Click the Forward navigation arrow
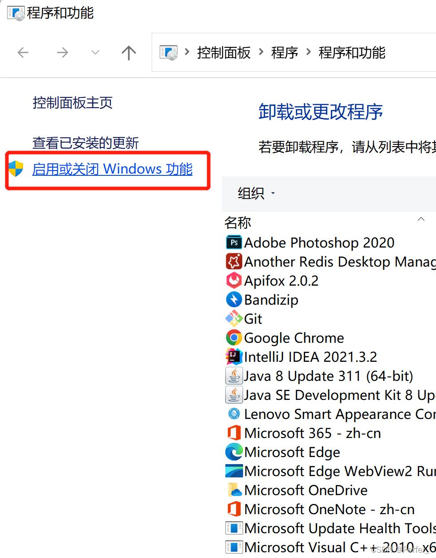436x558 pixels. [x=63, y=53]
